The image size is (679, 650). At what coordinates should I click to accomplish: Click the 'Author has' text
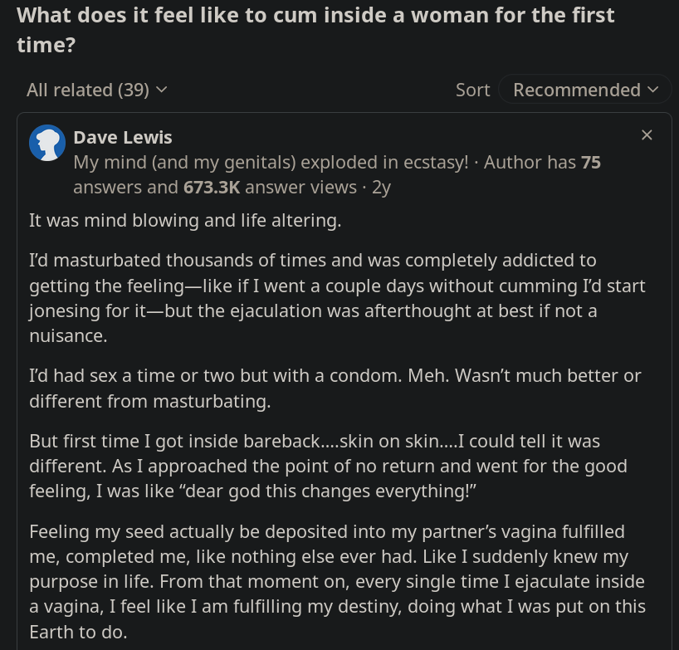(530, 162)
